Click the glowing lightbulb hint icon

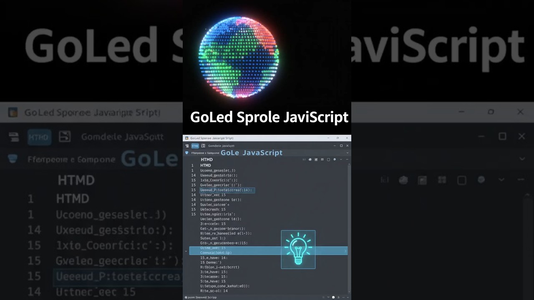[x=298, y=249]
